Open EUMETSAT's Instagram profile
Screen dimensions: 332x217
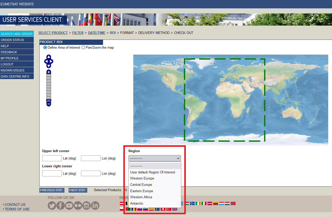[86, 205]
